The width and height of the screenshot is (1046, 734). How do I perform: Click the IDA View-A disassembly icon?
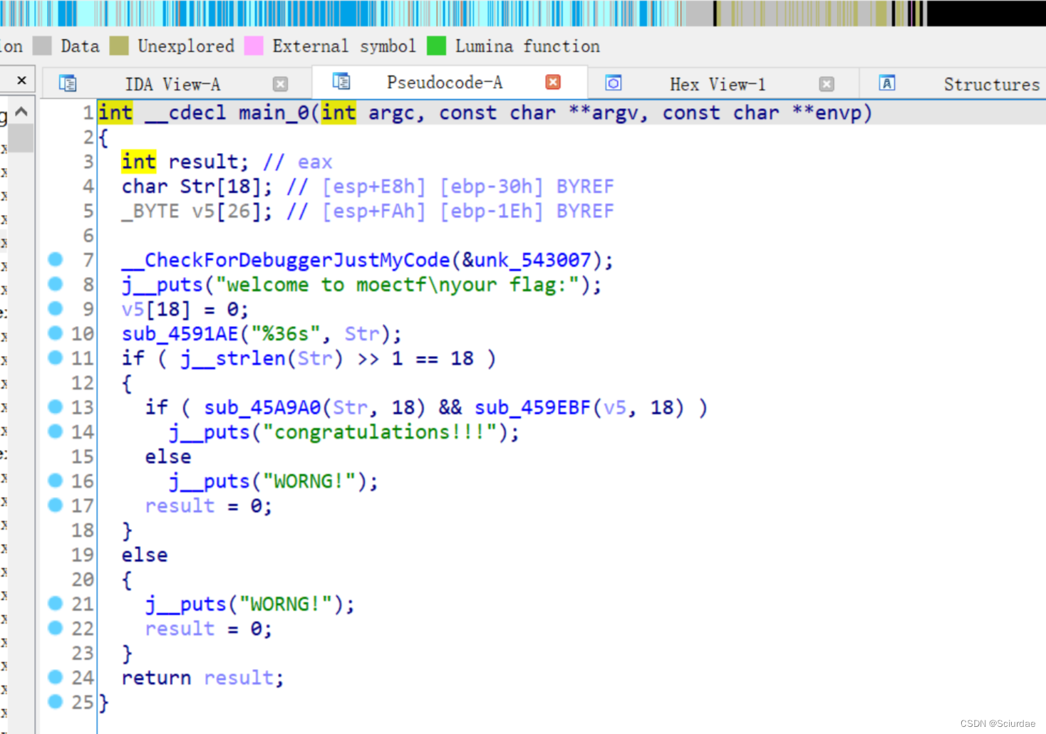68,83
